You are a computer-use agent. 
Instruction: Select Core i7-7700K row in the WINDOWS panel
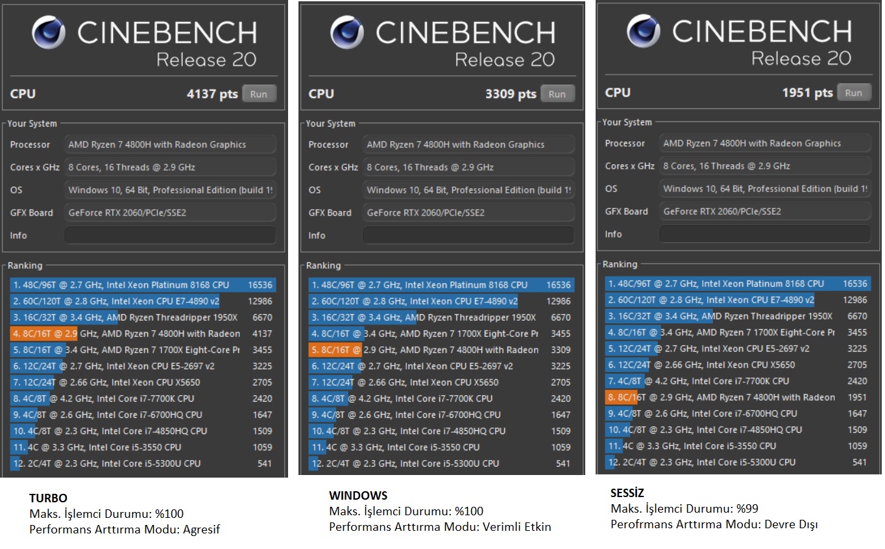coord(441,398)
